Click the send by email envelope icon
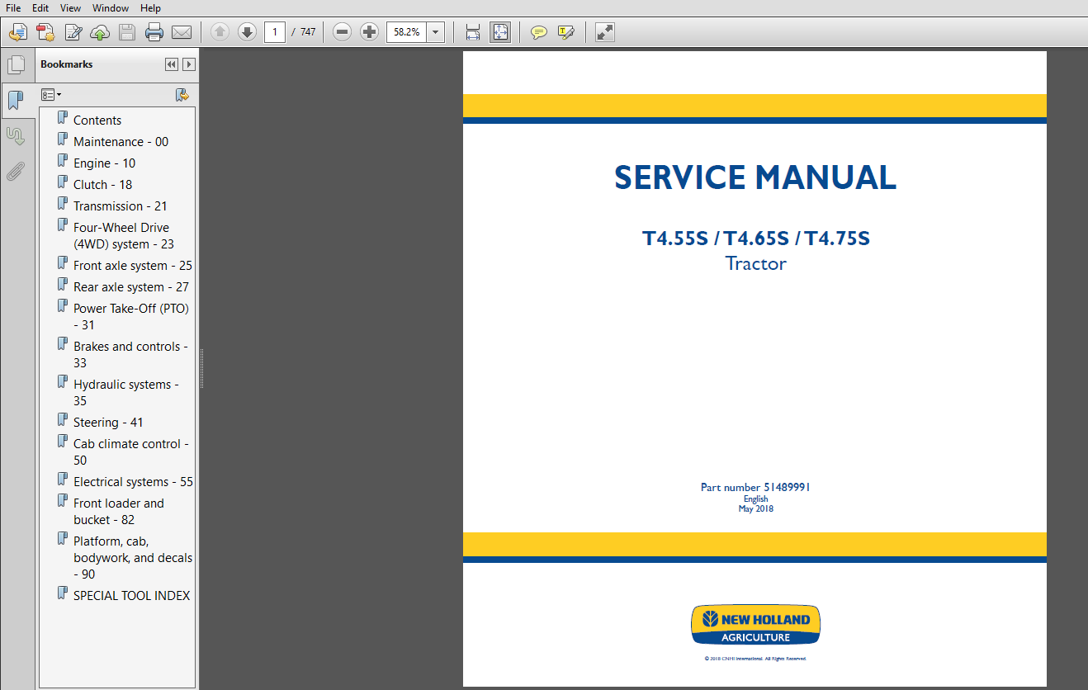Viewport: 1088px width, 690px height. [182, 32]
